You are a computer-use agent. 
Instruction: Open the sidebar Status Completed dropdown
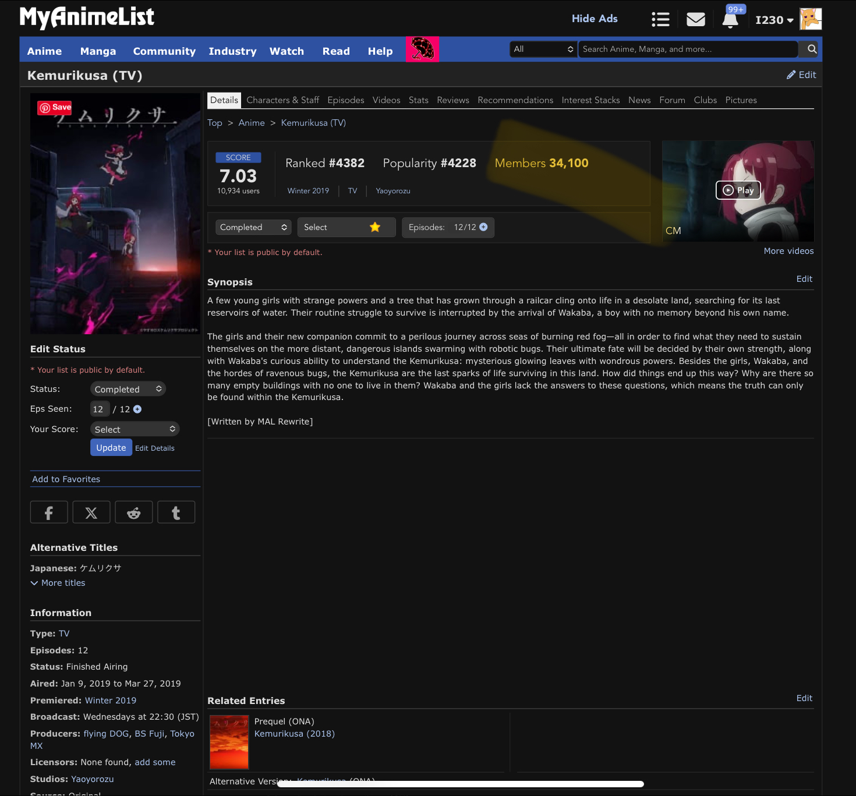(x=128, y=389)
